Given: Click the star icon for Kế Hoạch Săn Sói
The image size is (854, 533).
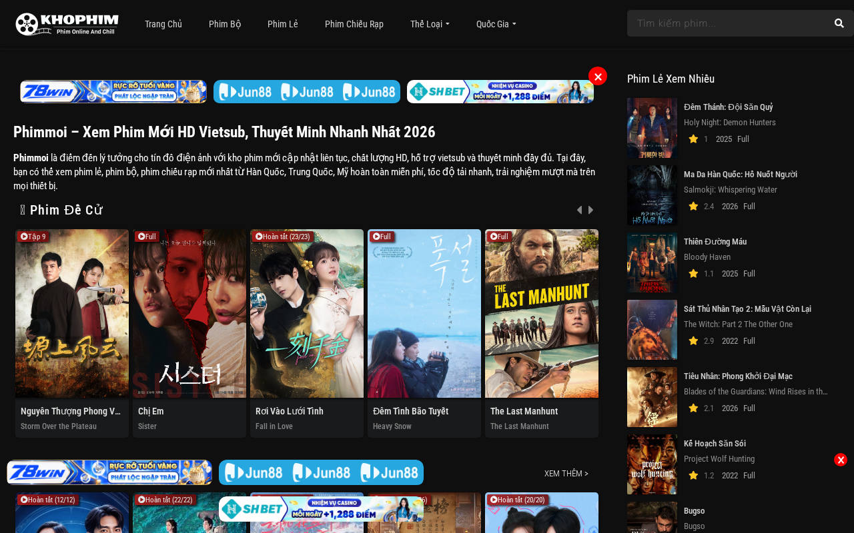Looking at the screenshot, I should click(x=693, y=475).
